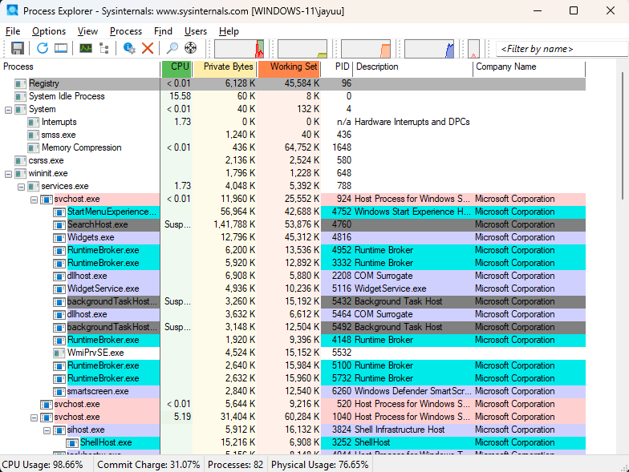Select RuntimeBroker.exe with PID 4952
The image size is (629, 472).
pos(293,250)
